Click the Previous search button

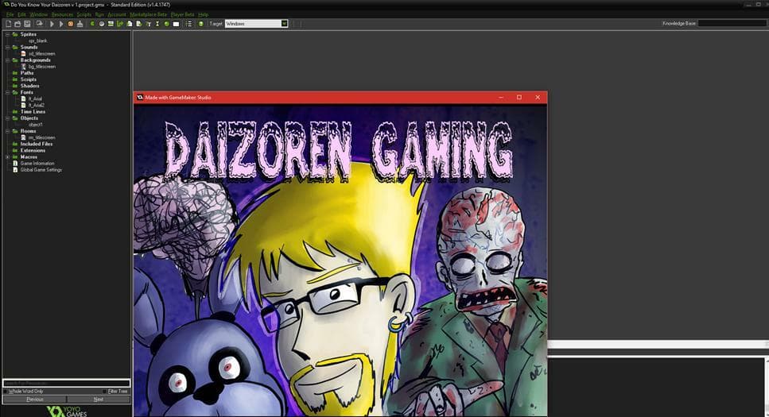(34, 400)
